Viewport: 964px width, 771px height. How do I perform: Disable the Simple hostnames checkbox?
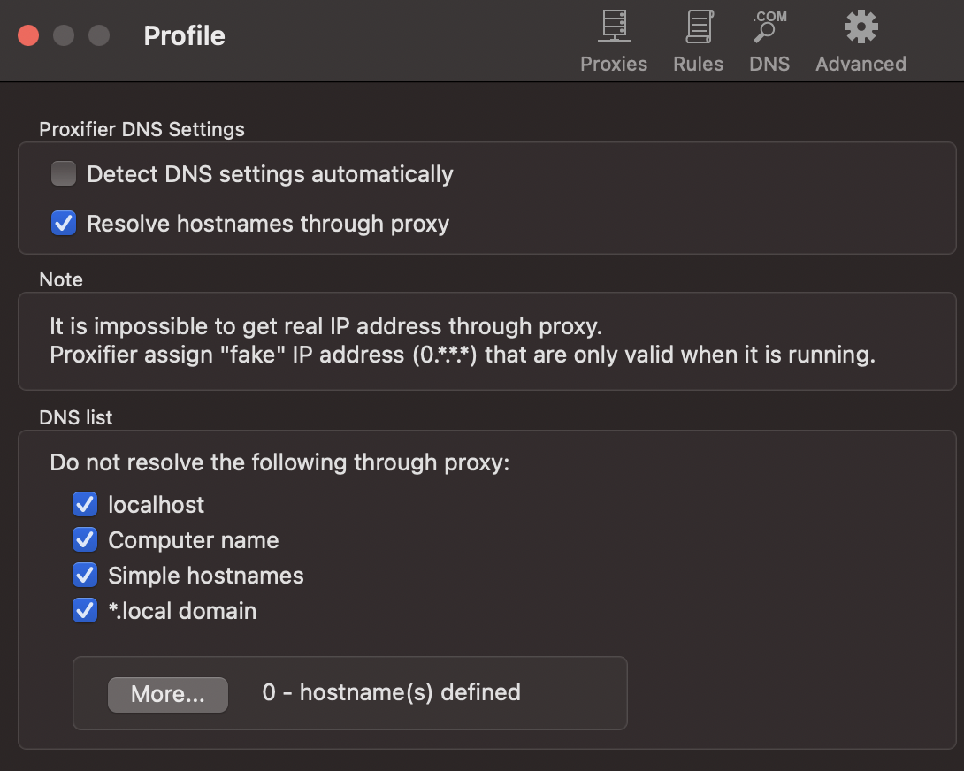pos(85,576)
